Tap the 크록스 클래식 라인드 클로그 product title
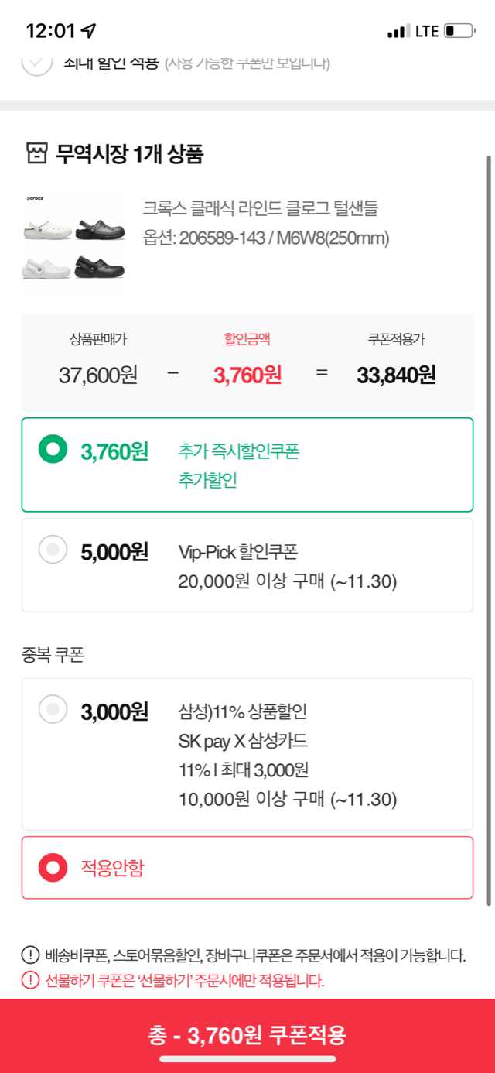Image resolution: width=495 pixels, height=1073 pixels. point(260,207)
